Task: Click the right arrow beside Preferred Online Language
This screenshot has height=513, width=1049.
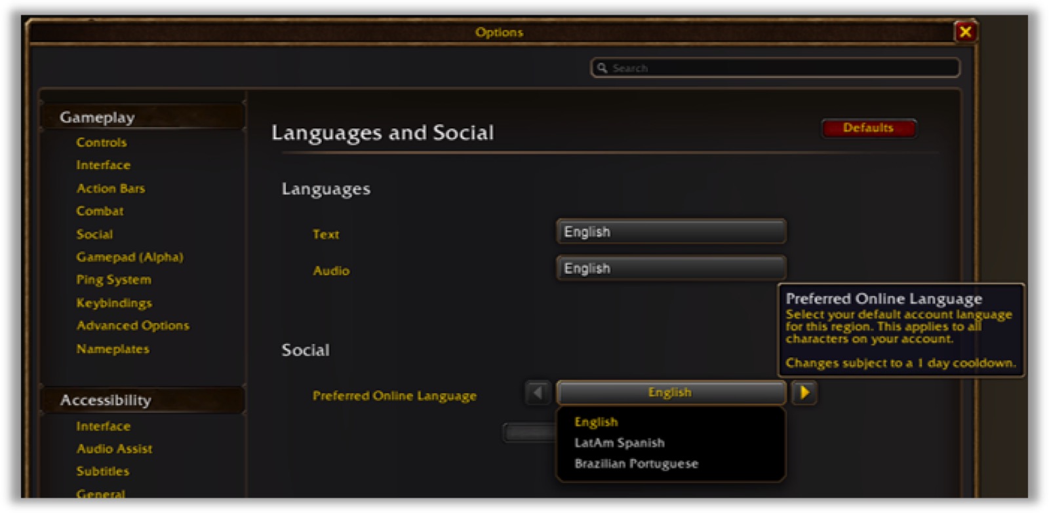Action: pyautogui.click(x=804, y=392)
